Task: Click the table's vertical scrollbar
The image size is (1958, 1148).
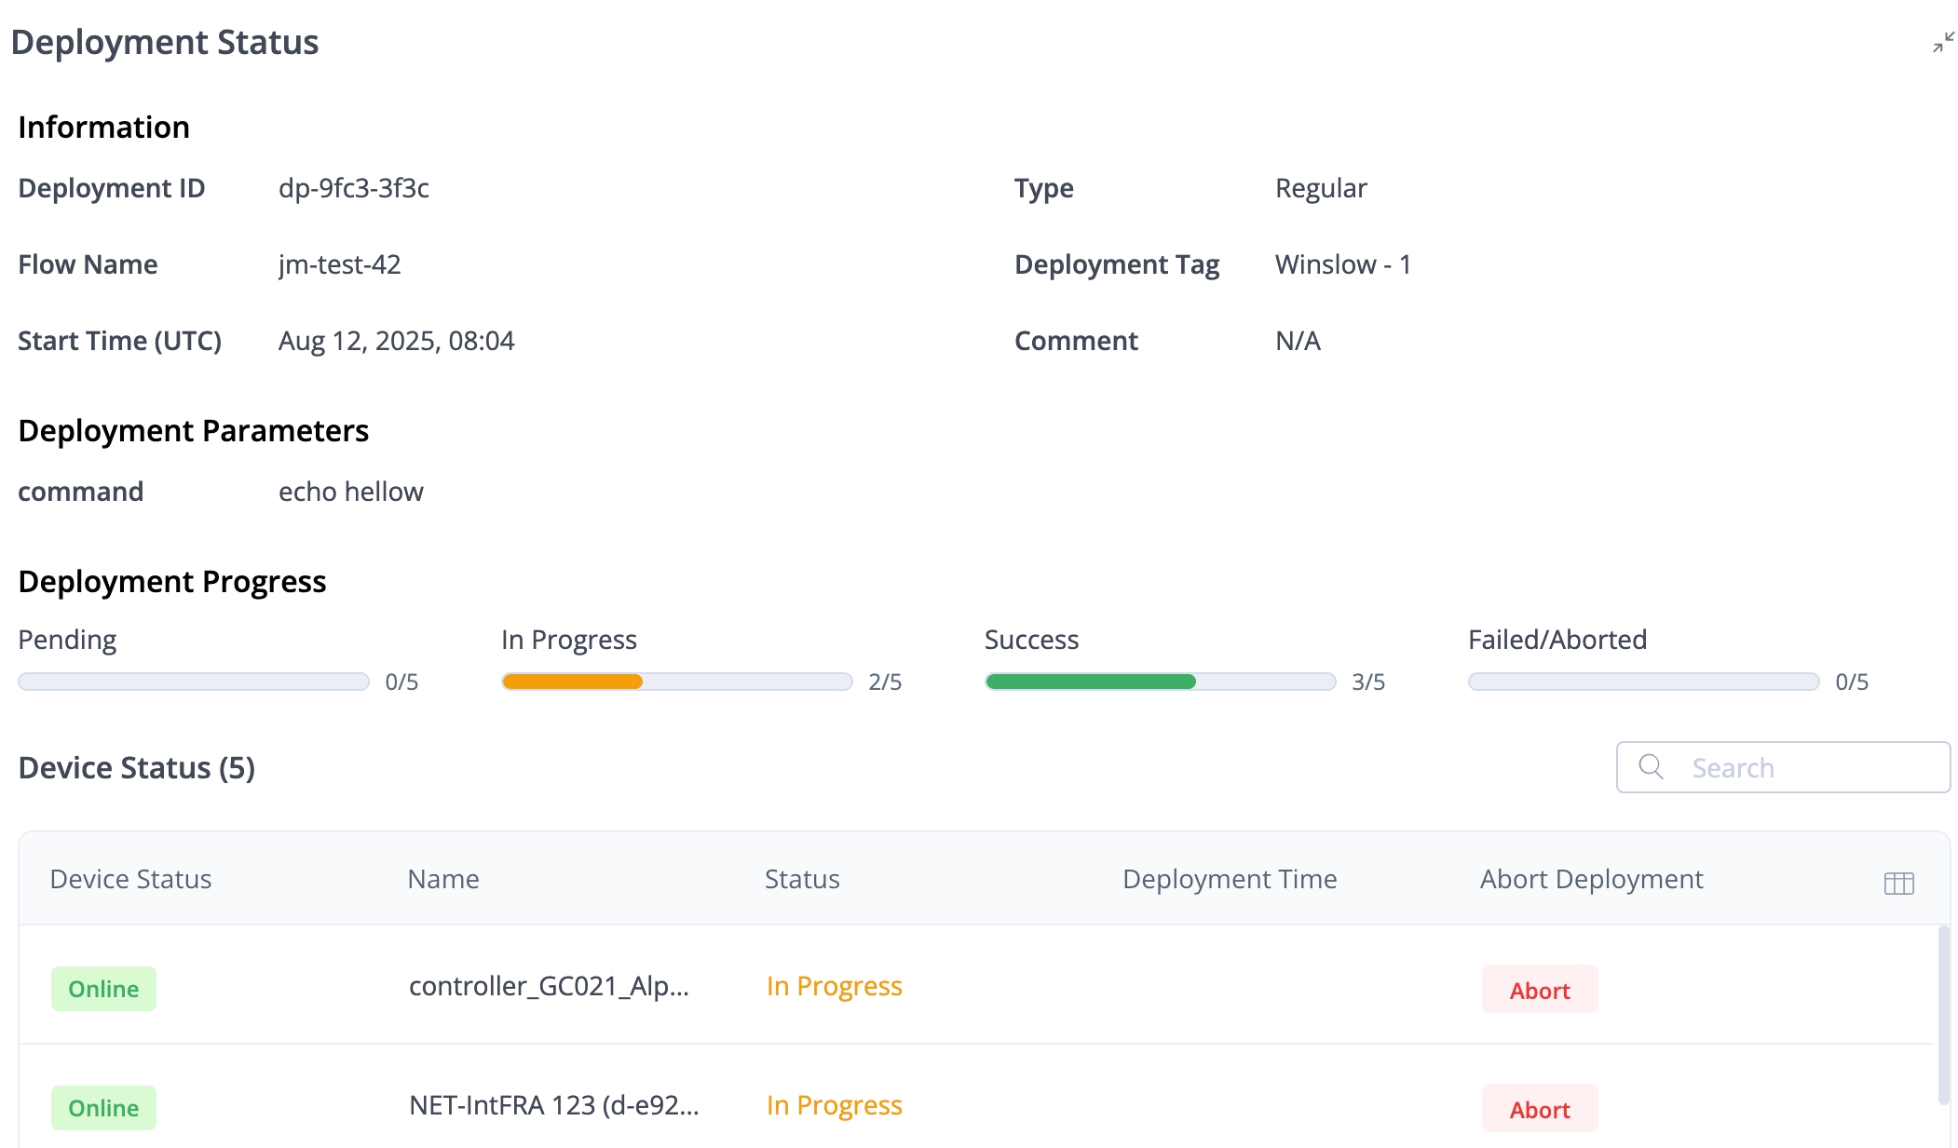Action: [1943, 1015]
